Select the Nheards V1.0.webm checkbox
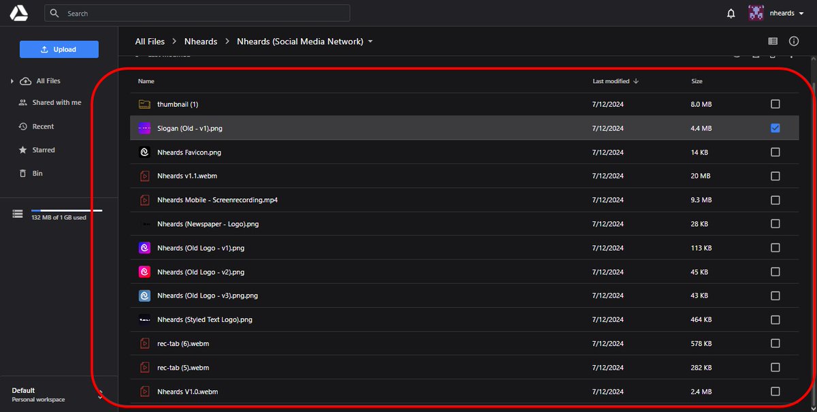 (775, 392)
